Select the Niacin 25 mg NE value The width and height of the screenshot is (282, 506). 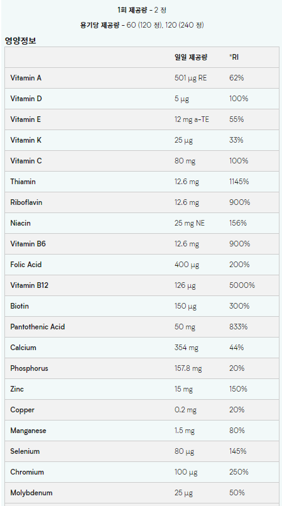pos(190,223)
